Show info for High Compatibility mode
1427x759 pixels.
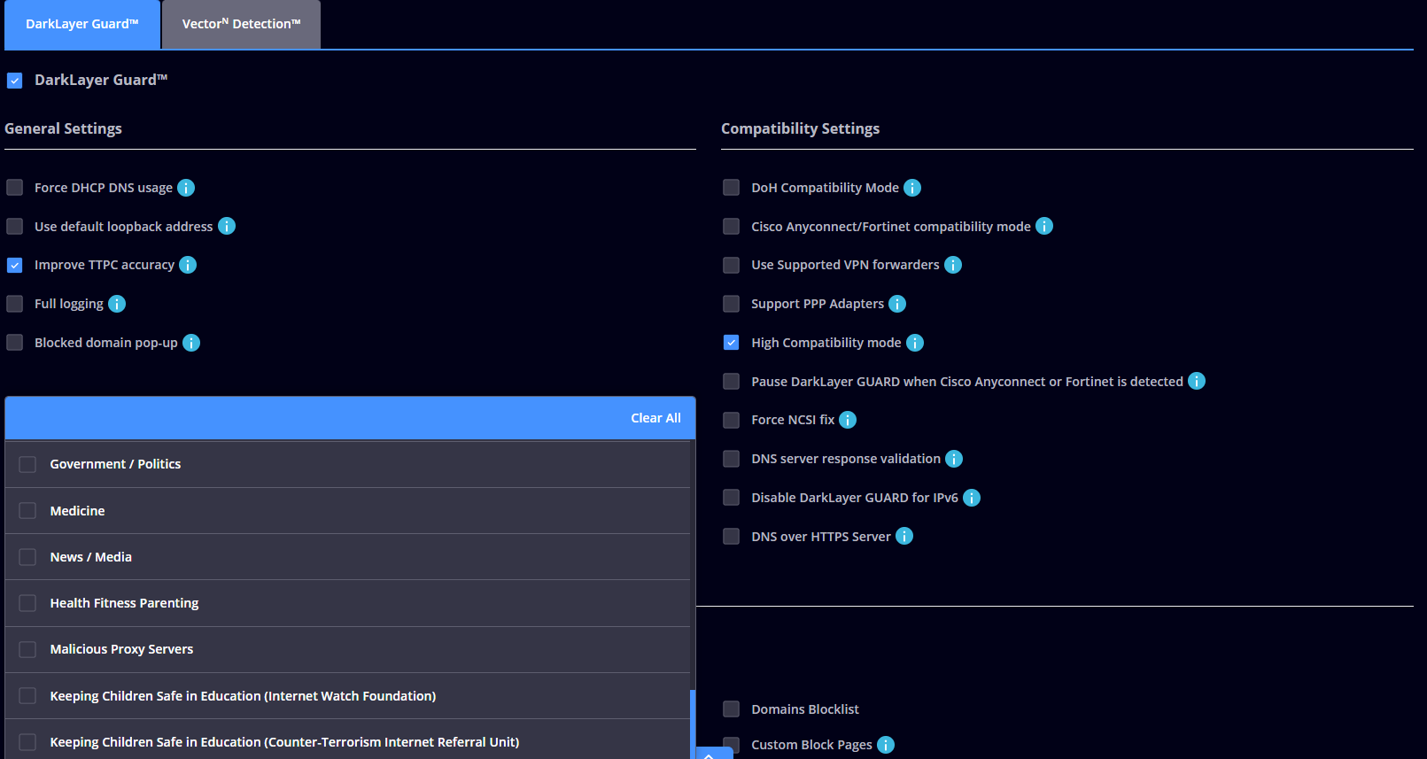coord(915,343)
